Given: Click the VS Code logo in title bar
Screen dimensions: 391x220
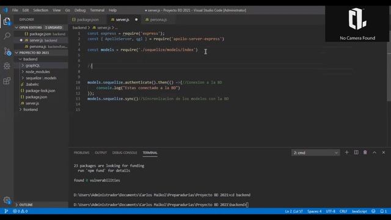Looking at the screenshot, I should click(x=5, y=10).
